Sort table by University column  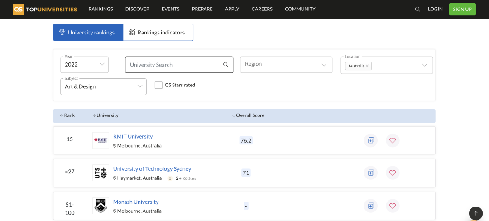(x=105, y=115)
